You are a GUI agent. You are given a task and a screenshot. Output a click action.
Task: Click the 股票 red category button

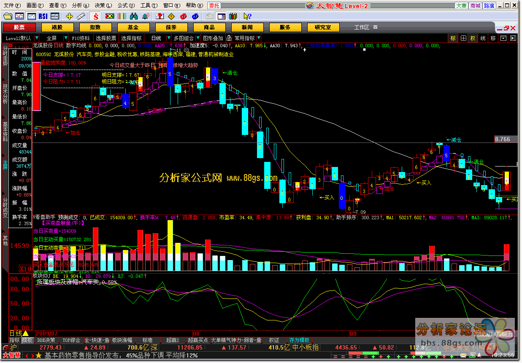[x=19, y=27]
